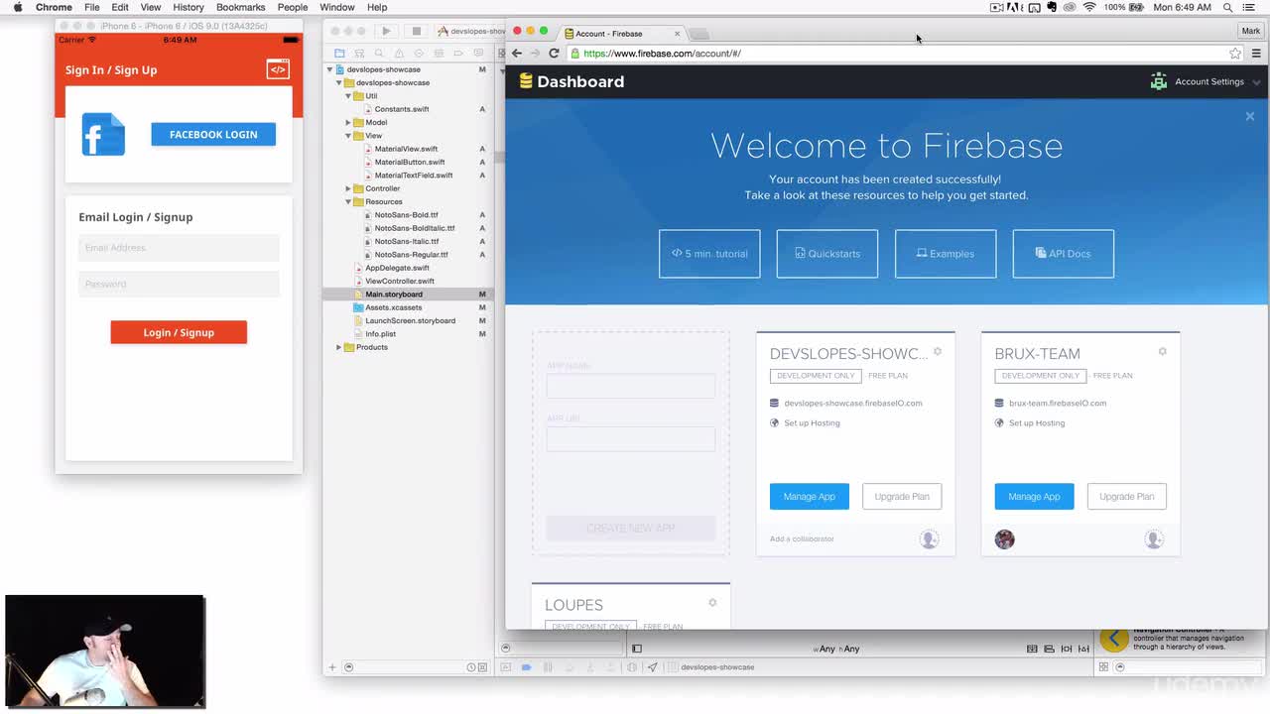Open Spotlight search in the menu bar
The width and height of the screenshot is (1270, 714).
1227,7
